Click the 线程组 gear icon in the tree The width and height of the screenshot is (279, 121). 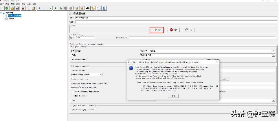7,18
